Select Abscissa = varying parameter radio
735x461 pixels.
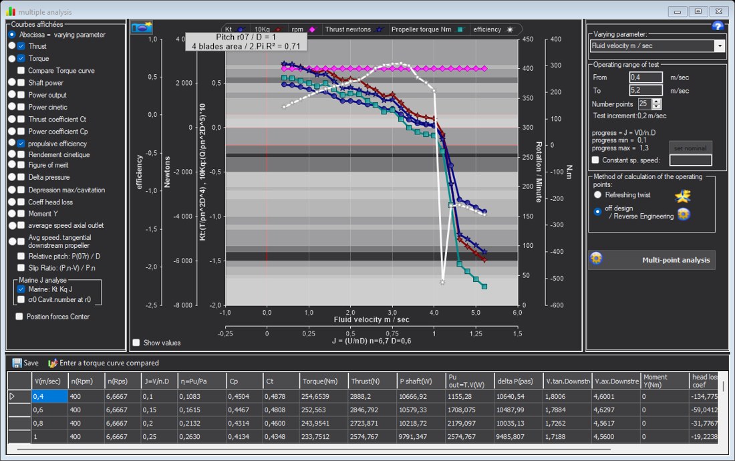point(12,34)
